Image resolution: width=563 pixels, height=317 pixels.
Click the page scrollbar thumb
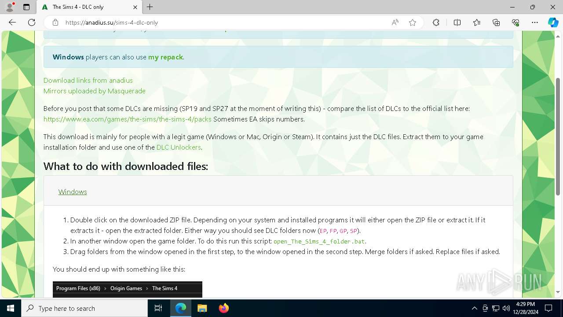click(x=558, y=136)
